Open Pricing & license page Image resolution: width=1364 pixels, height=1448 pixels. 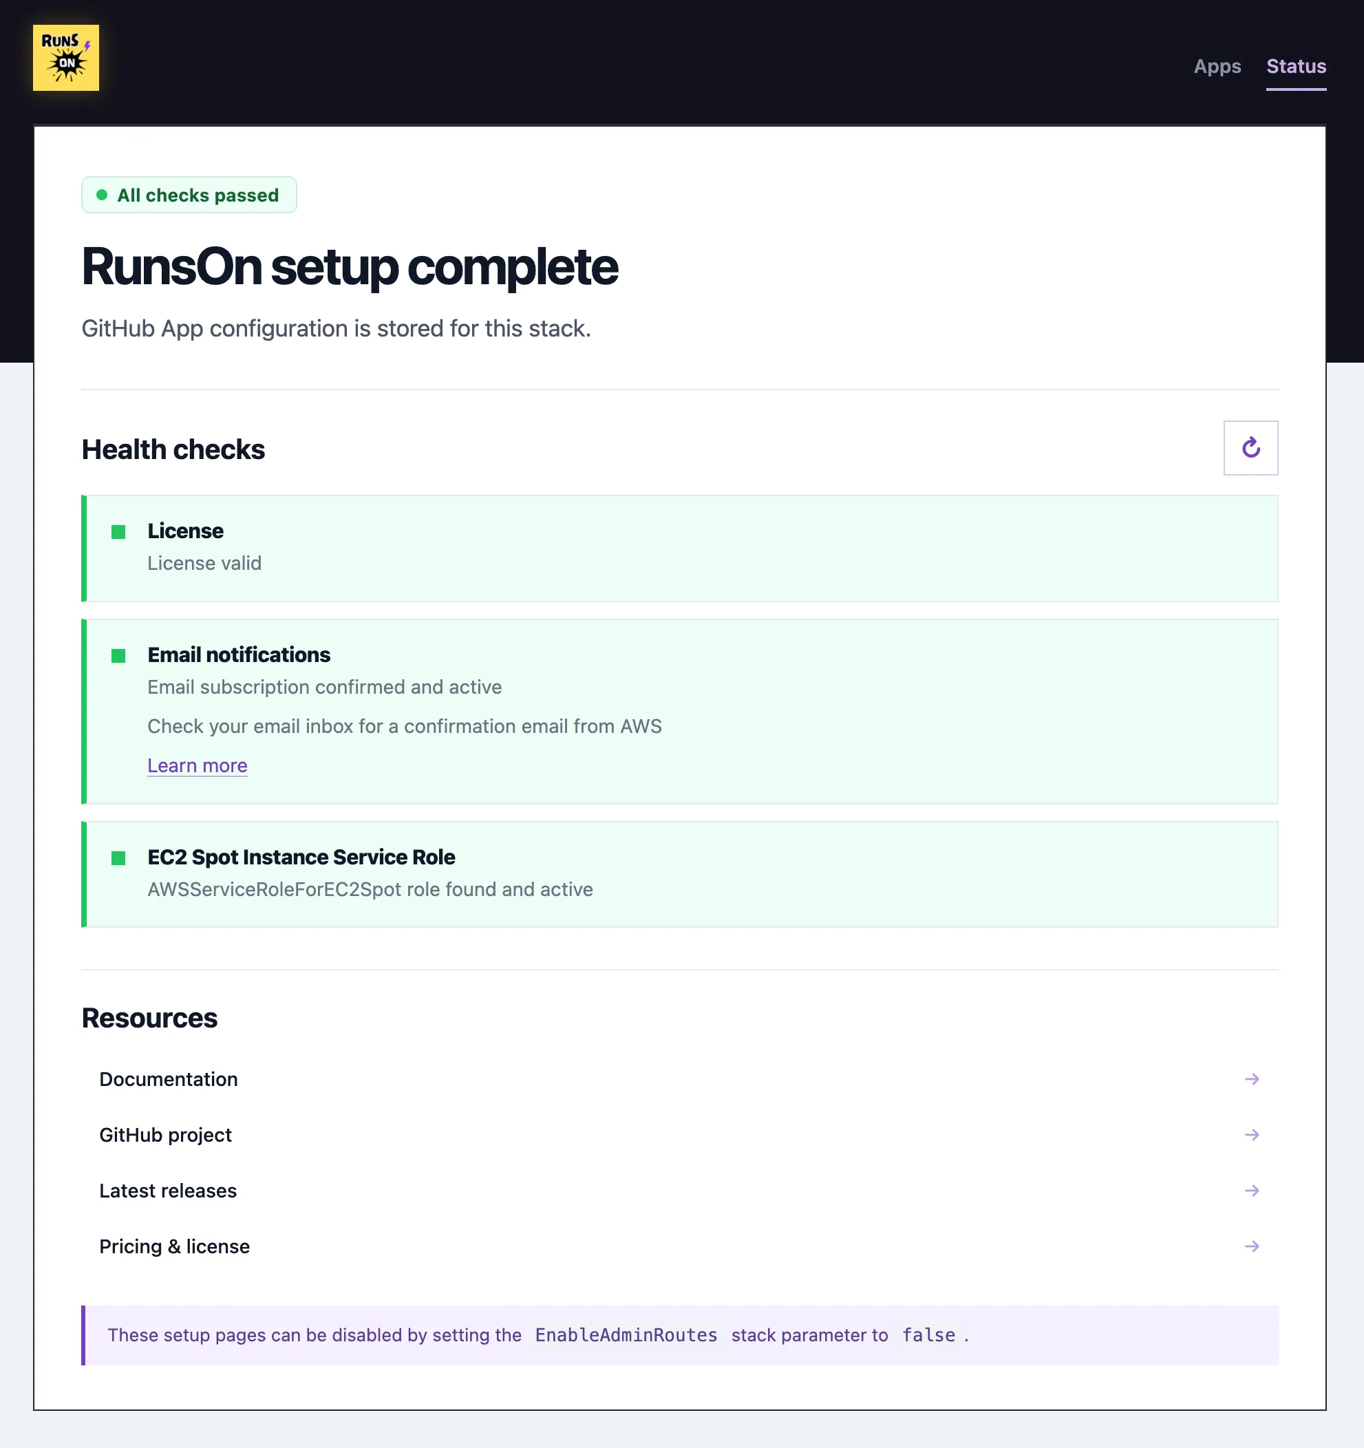coord(679,1246)
